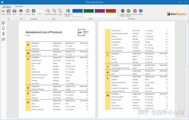
Task: Click the Buy Now button
Action: 135,12
